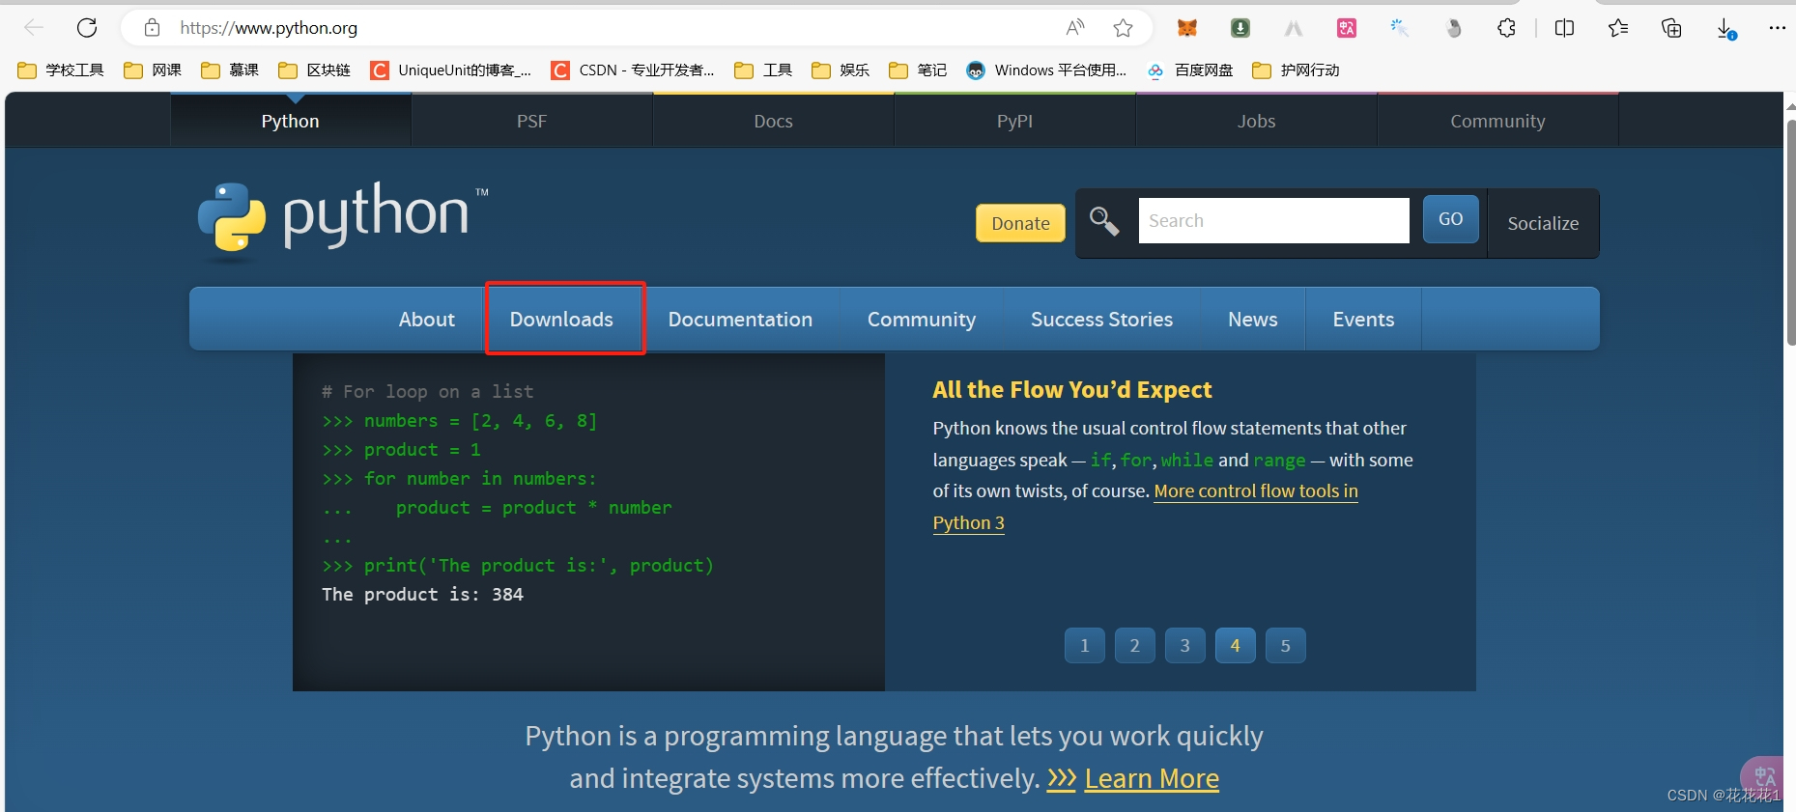The image size is (1796, 812).
Task: Open the CSDN 专业开发者 bookmark
Action: click(633, 70)
